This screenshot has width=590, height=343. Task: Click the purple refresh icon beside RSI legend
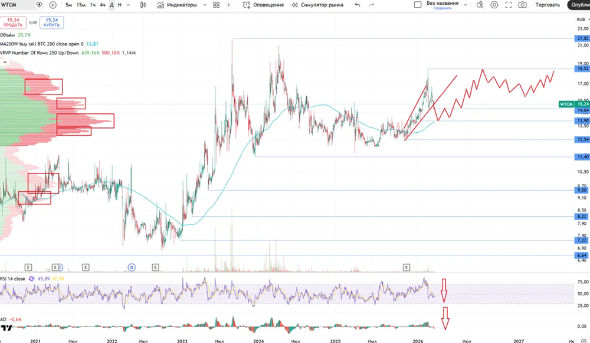pos(31,279)
